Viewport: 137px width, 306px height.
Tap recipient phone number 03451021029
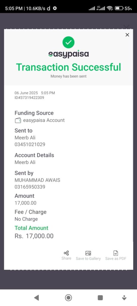(x=30, y=145)
